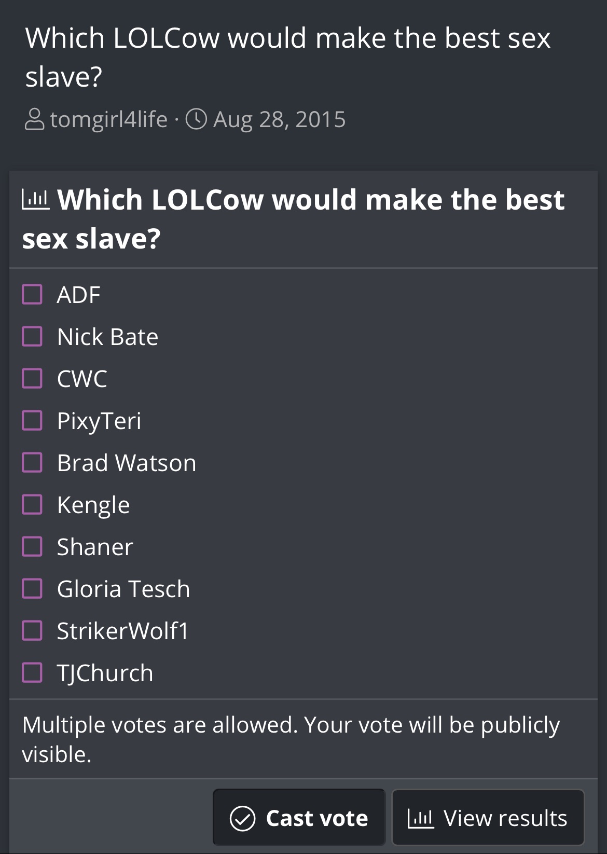Open the tomgirl4life author profile link

(109, 119)
